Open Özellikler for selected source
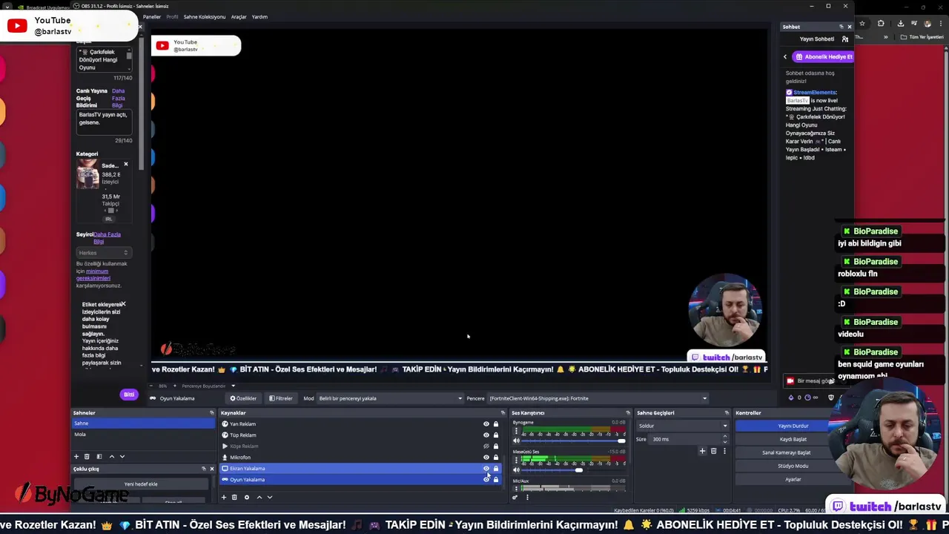949x534 pixels. [243, 398]
